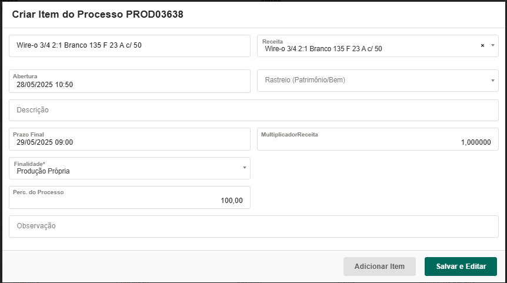Click into the Observação field

(x=253, y=226)
